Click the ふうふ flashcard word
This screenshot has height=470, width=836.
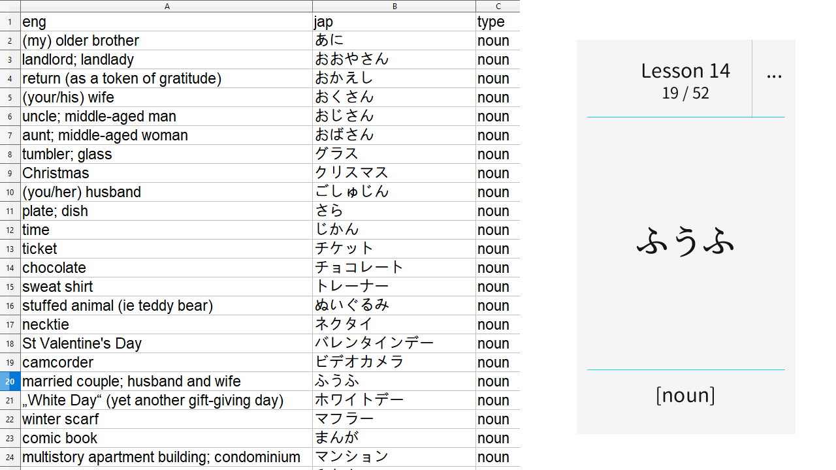(685, 240)
